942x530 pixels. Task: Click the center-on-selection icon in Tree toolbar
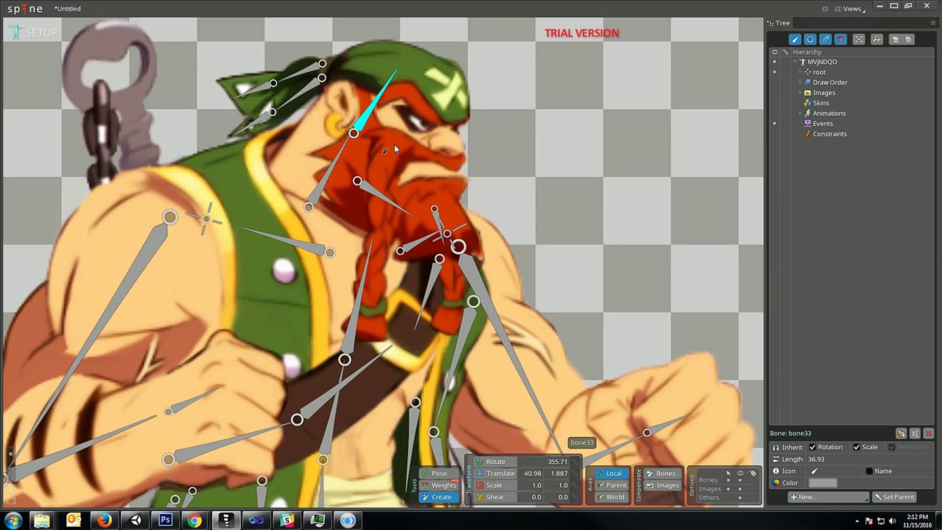859,40
